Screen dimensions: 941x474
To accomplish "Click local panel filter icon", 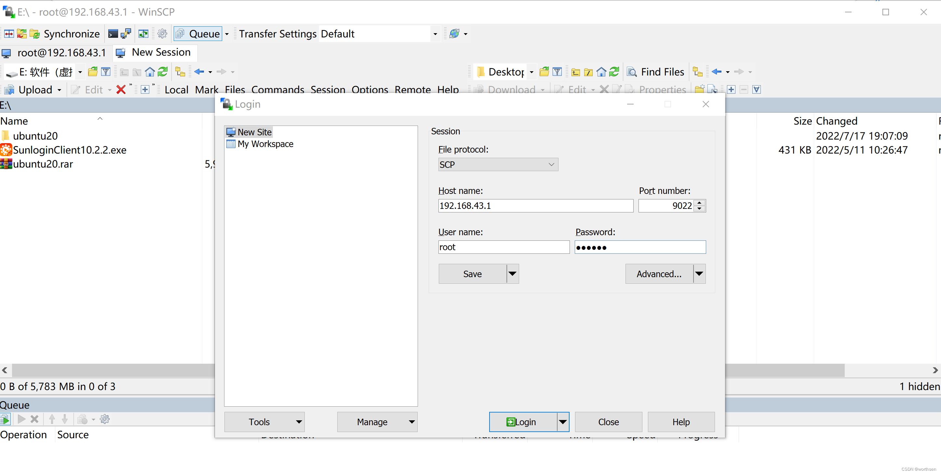I will click(x=106, y=72).
